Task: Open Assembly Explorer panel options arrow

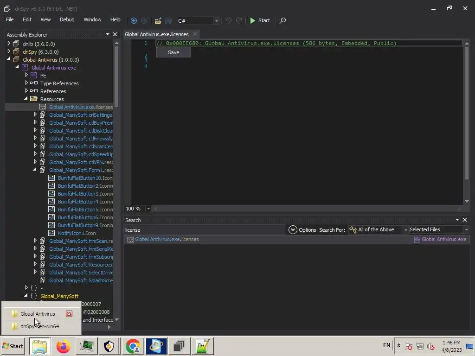Action: (x=108, y=34)
